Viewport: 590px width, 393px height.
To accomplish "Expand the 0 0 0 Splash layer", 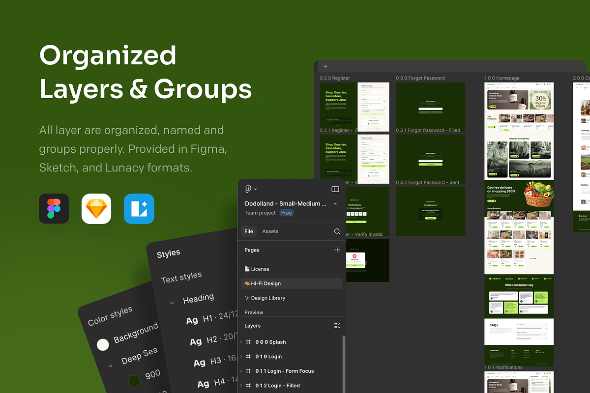I will click(x=241, y=342).
